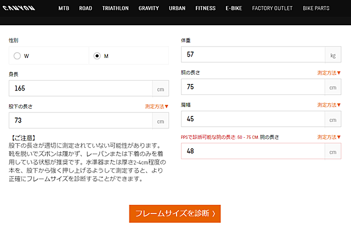This screenshot has height=241, width=351.
Task: Click the inseam field showing 73
Action: [x=81, y=120]
